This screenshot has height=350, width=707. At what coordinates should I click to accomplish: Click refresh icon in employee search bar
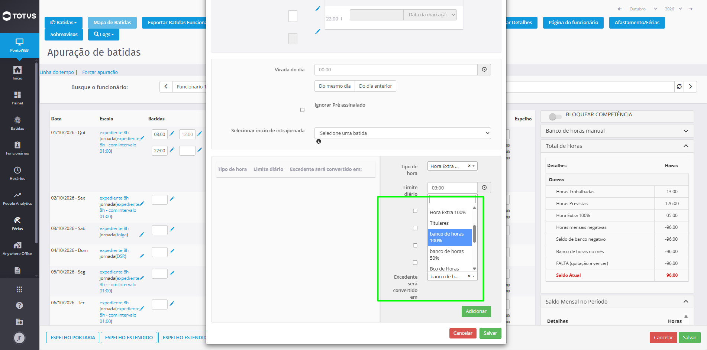coord(679,87)
